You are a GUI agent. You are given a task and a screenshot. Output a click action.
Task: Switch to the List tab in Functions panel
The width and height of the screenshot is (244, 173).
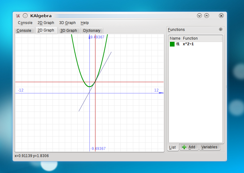click(x=173, y=147)
